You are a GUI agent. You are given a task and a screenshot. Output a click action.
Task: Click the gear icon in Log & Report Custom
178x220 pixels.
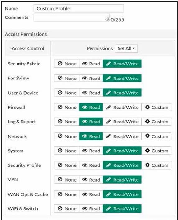pos(147,121)
